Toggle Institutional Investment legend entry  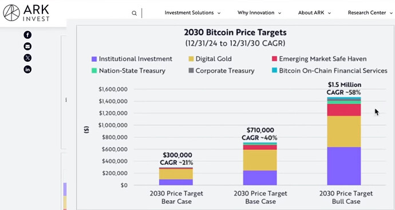pos(132,59)
